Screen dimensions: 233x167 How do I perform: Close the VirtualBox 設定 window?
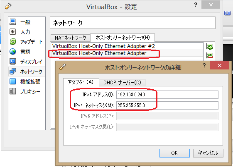coord(211,5)
